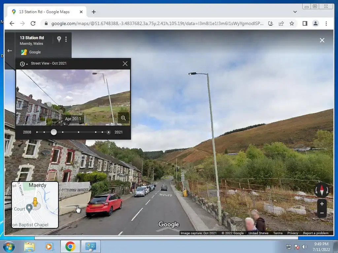Image resolution: width=338 pixels, height=253 pixels.
Task: Select the 2008 point on timeline
Action: coord(37,132)
